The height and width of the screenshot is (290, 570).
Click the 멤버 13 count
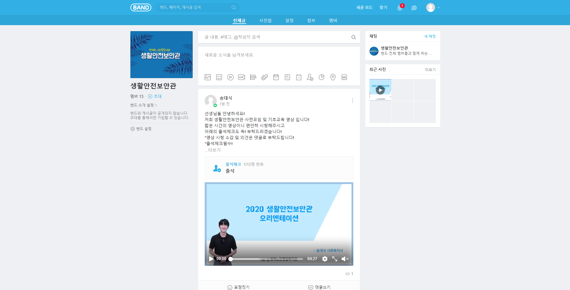point(137,96)
